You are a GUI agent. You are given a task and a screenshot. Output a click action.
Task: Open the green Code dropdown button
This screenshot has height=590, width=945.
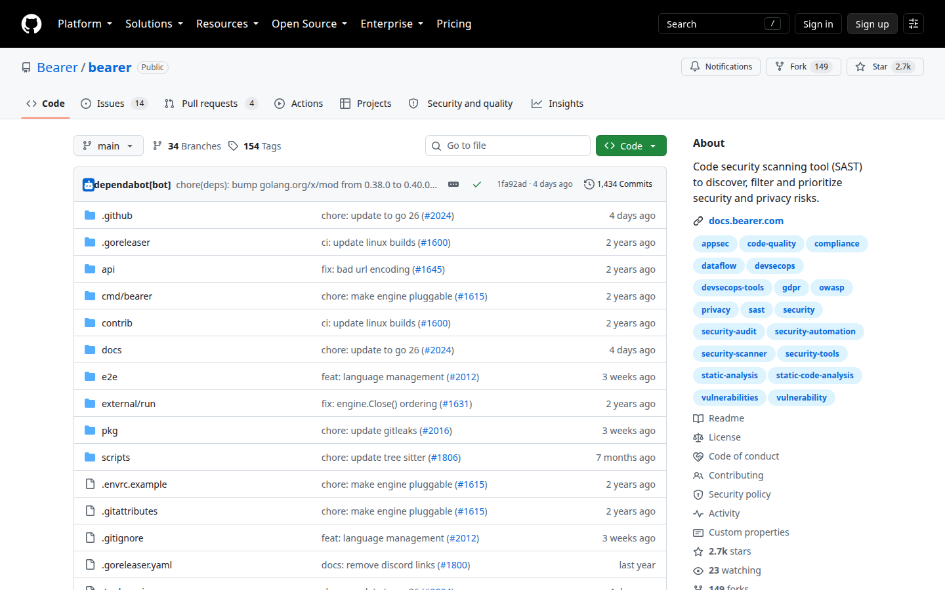(x=631, y=146)
